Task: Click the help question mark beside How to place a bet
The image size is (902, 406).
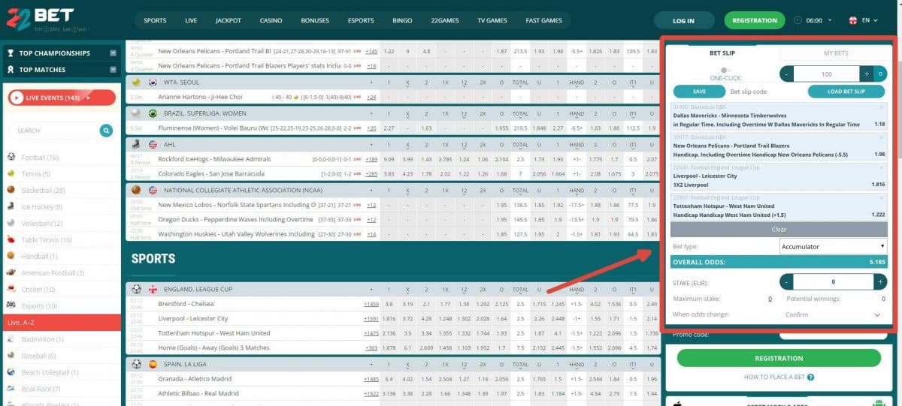Action: [811, 377]
